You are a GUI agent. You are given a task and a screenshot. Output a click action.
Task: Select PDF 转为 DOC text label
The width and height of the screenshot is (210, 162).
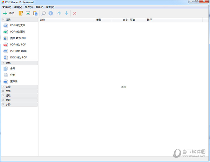point(18,51)
